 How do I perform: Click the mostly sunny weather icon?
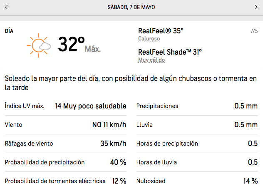click(38, 45)
